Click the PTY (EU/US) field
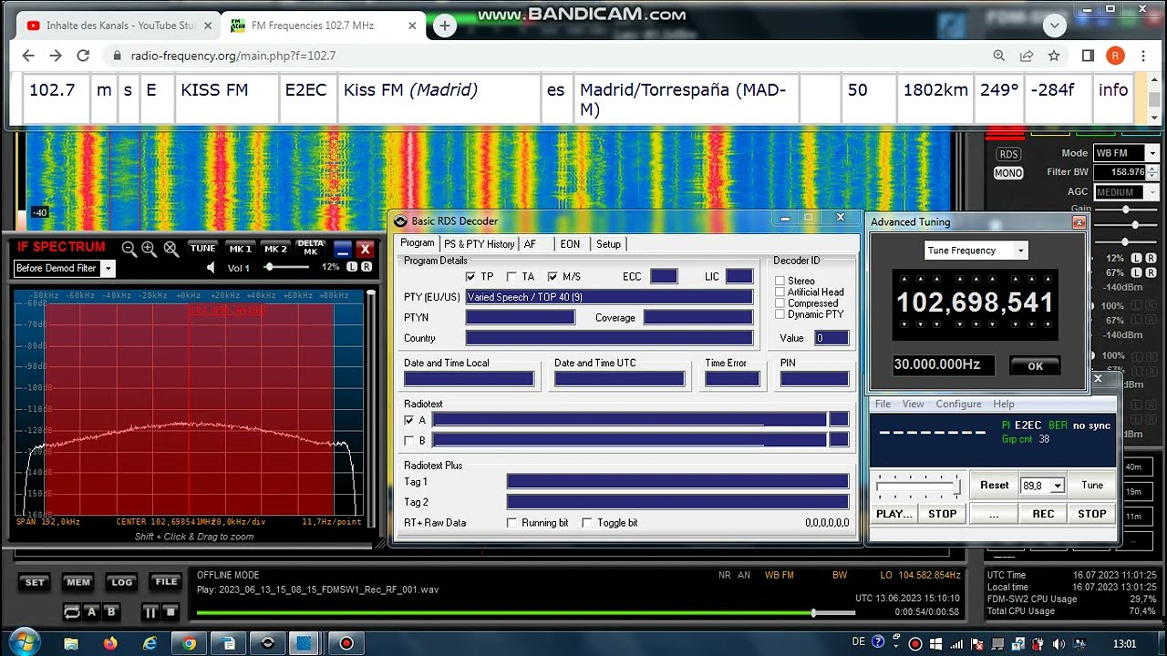 click(x=609, y=297)
